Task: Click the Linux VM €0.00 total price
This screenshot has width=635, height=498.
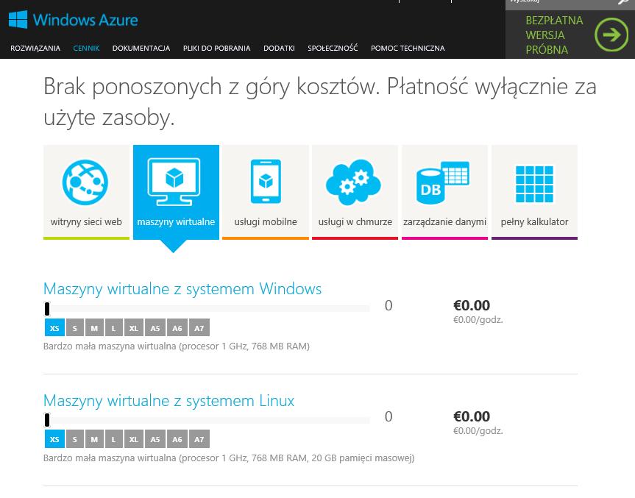Action: click(x=472, y=416)
